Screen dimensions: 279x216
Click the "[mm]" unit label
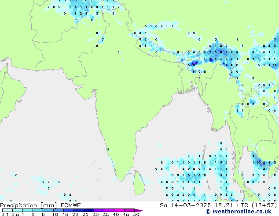49,205
